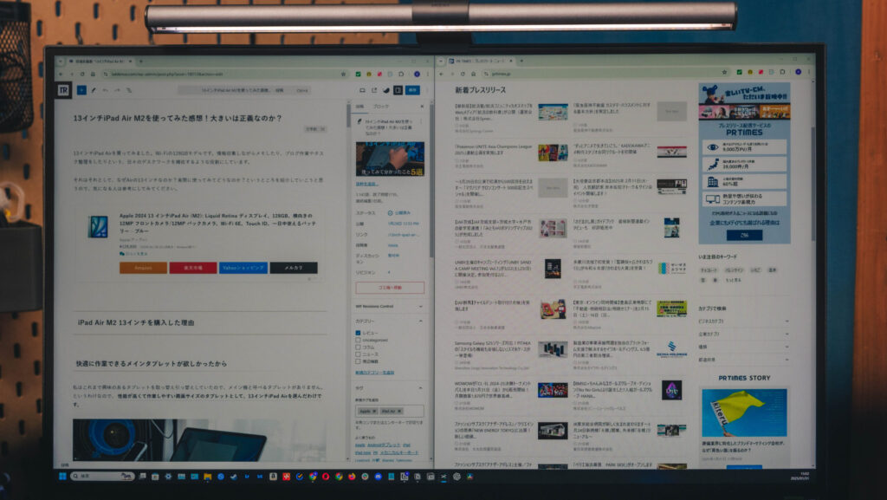Check the コラム category checkbox

(358, 347)
